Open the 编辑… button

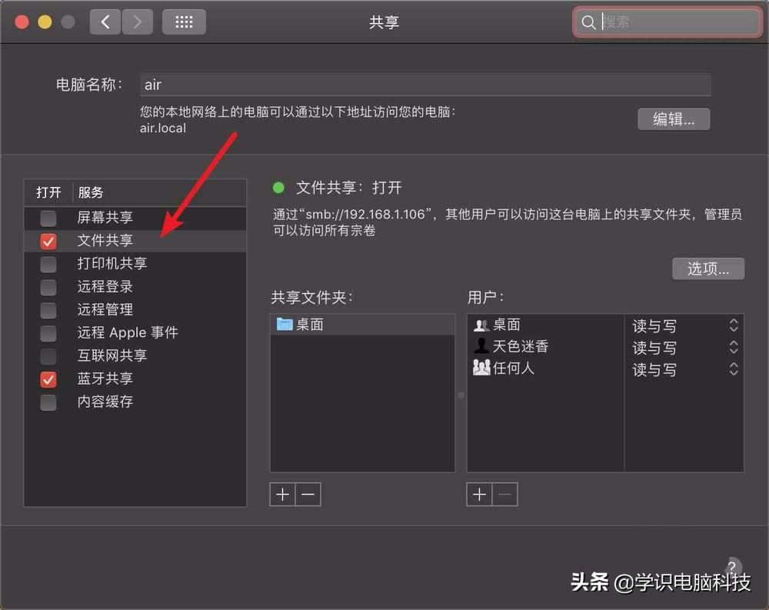pos(674,119)
